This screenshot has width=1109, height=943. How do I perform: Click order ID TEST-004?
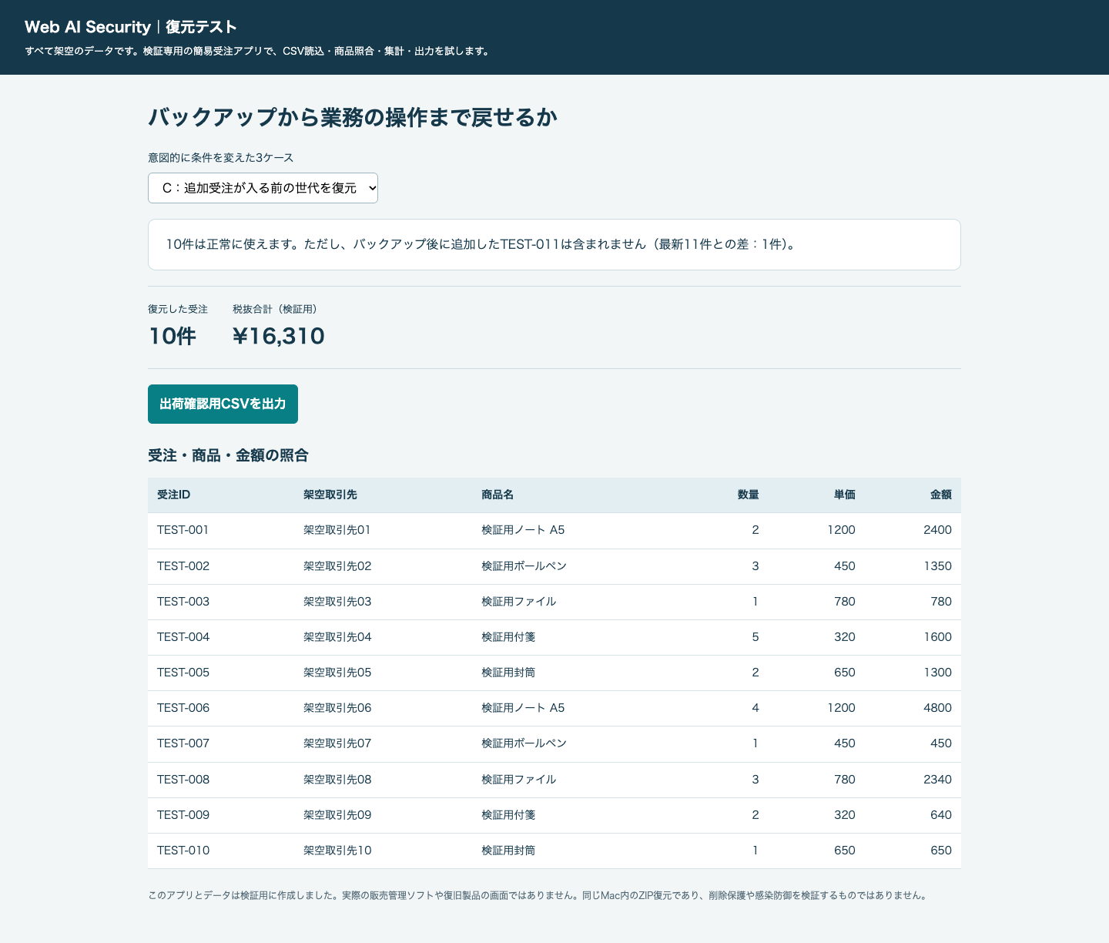click(x=183, y=637)
